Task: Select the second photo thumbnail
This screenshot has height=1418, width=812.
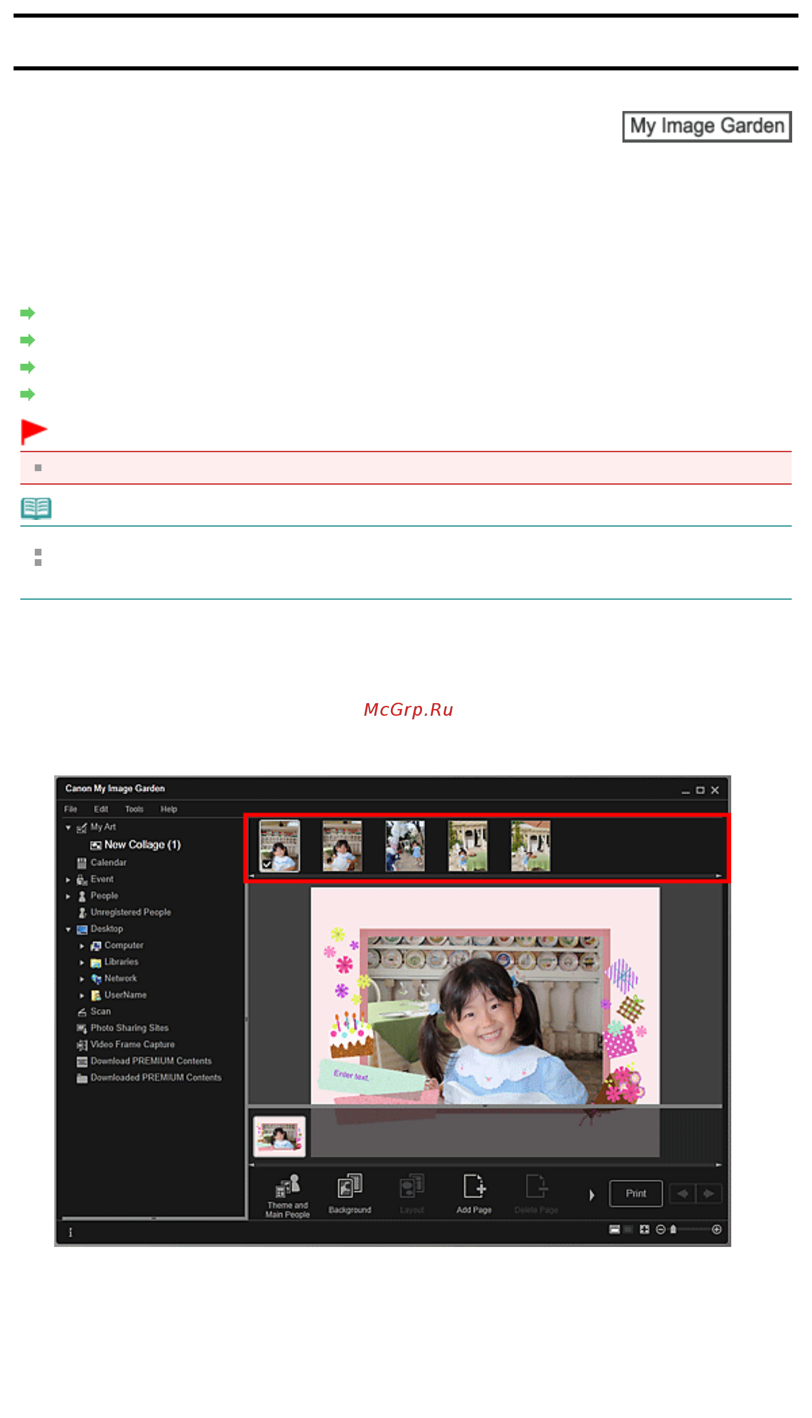Action: [x=343, y=846]
